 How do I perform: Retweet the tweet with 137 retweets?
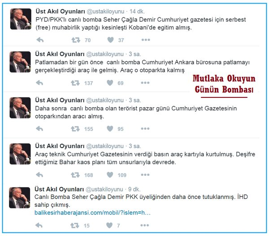click(75, 83)
